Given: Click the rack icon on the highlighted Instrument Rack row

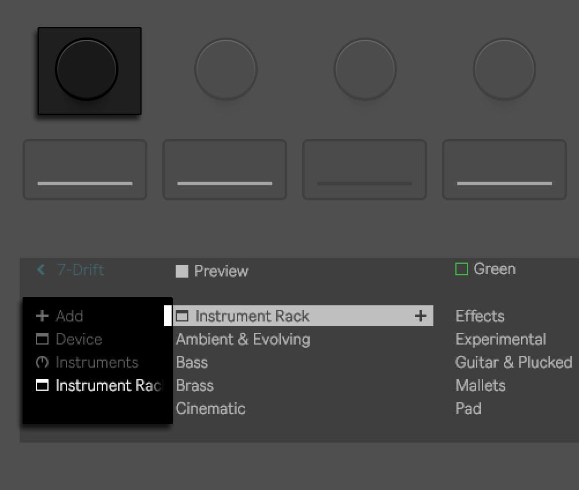Looking at the screenshot, I should pyautogui.click(x=183, y=316).
